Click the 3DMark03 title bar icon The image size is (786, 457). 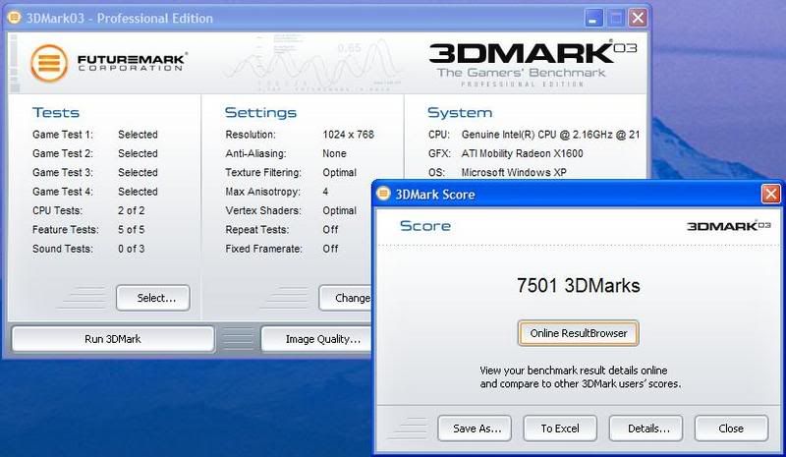[14, 18]
